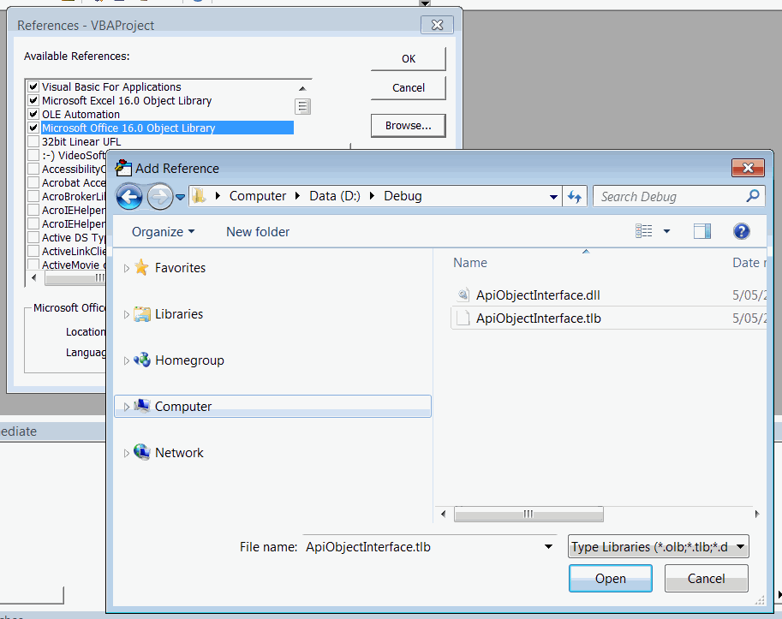The image size is (782, 619).
Task: Click the Computer icon in navigation pane
Action: click(141, 406)
